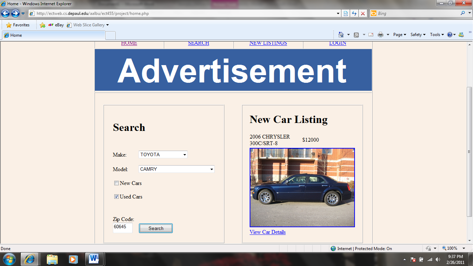This screenshot has width=473, height=266.
Task: Click the volume speaker tray icon
Action: [x=438, y=259]
